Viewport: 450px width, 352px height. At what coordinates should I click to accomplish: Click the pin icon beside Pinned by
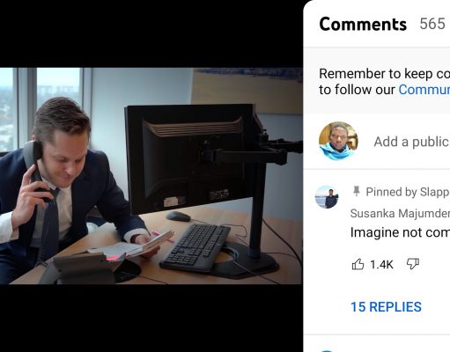click(357, 192)
